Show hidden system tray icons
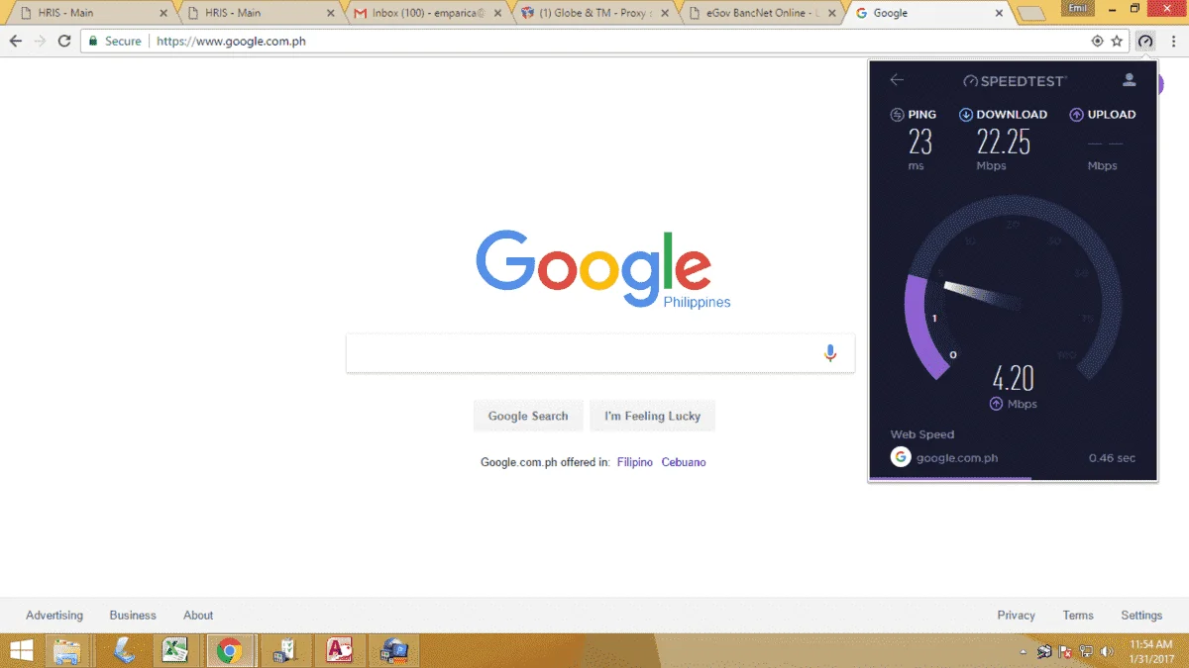1189x668 pixels. point(1024,652)
